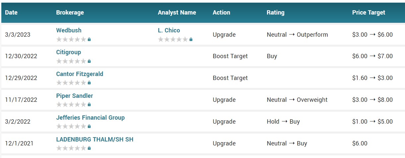Open the Citigroup brokerage link
This screenshot has height=158, width=405.
click(x=69, y=52)
